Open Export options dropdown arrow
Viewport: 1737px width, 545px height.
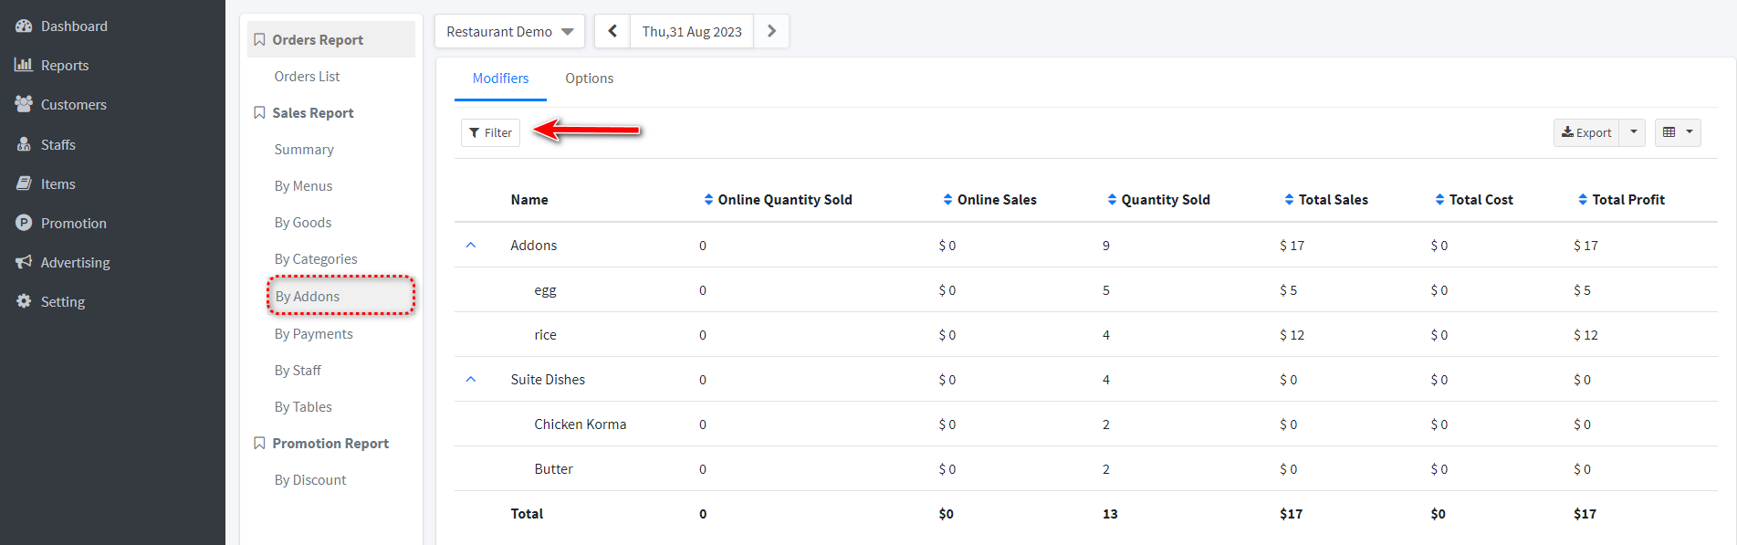click(x=1633, y=132)
